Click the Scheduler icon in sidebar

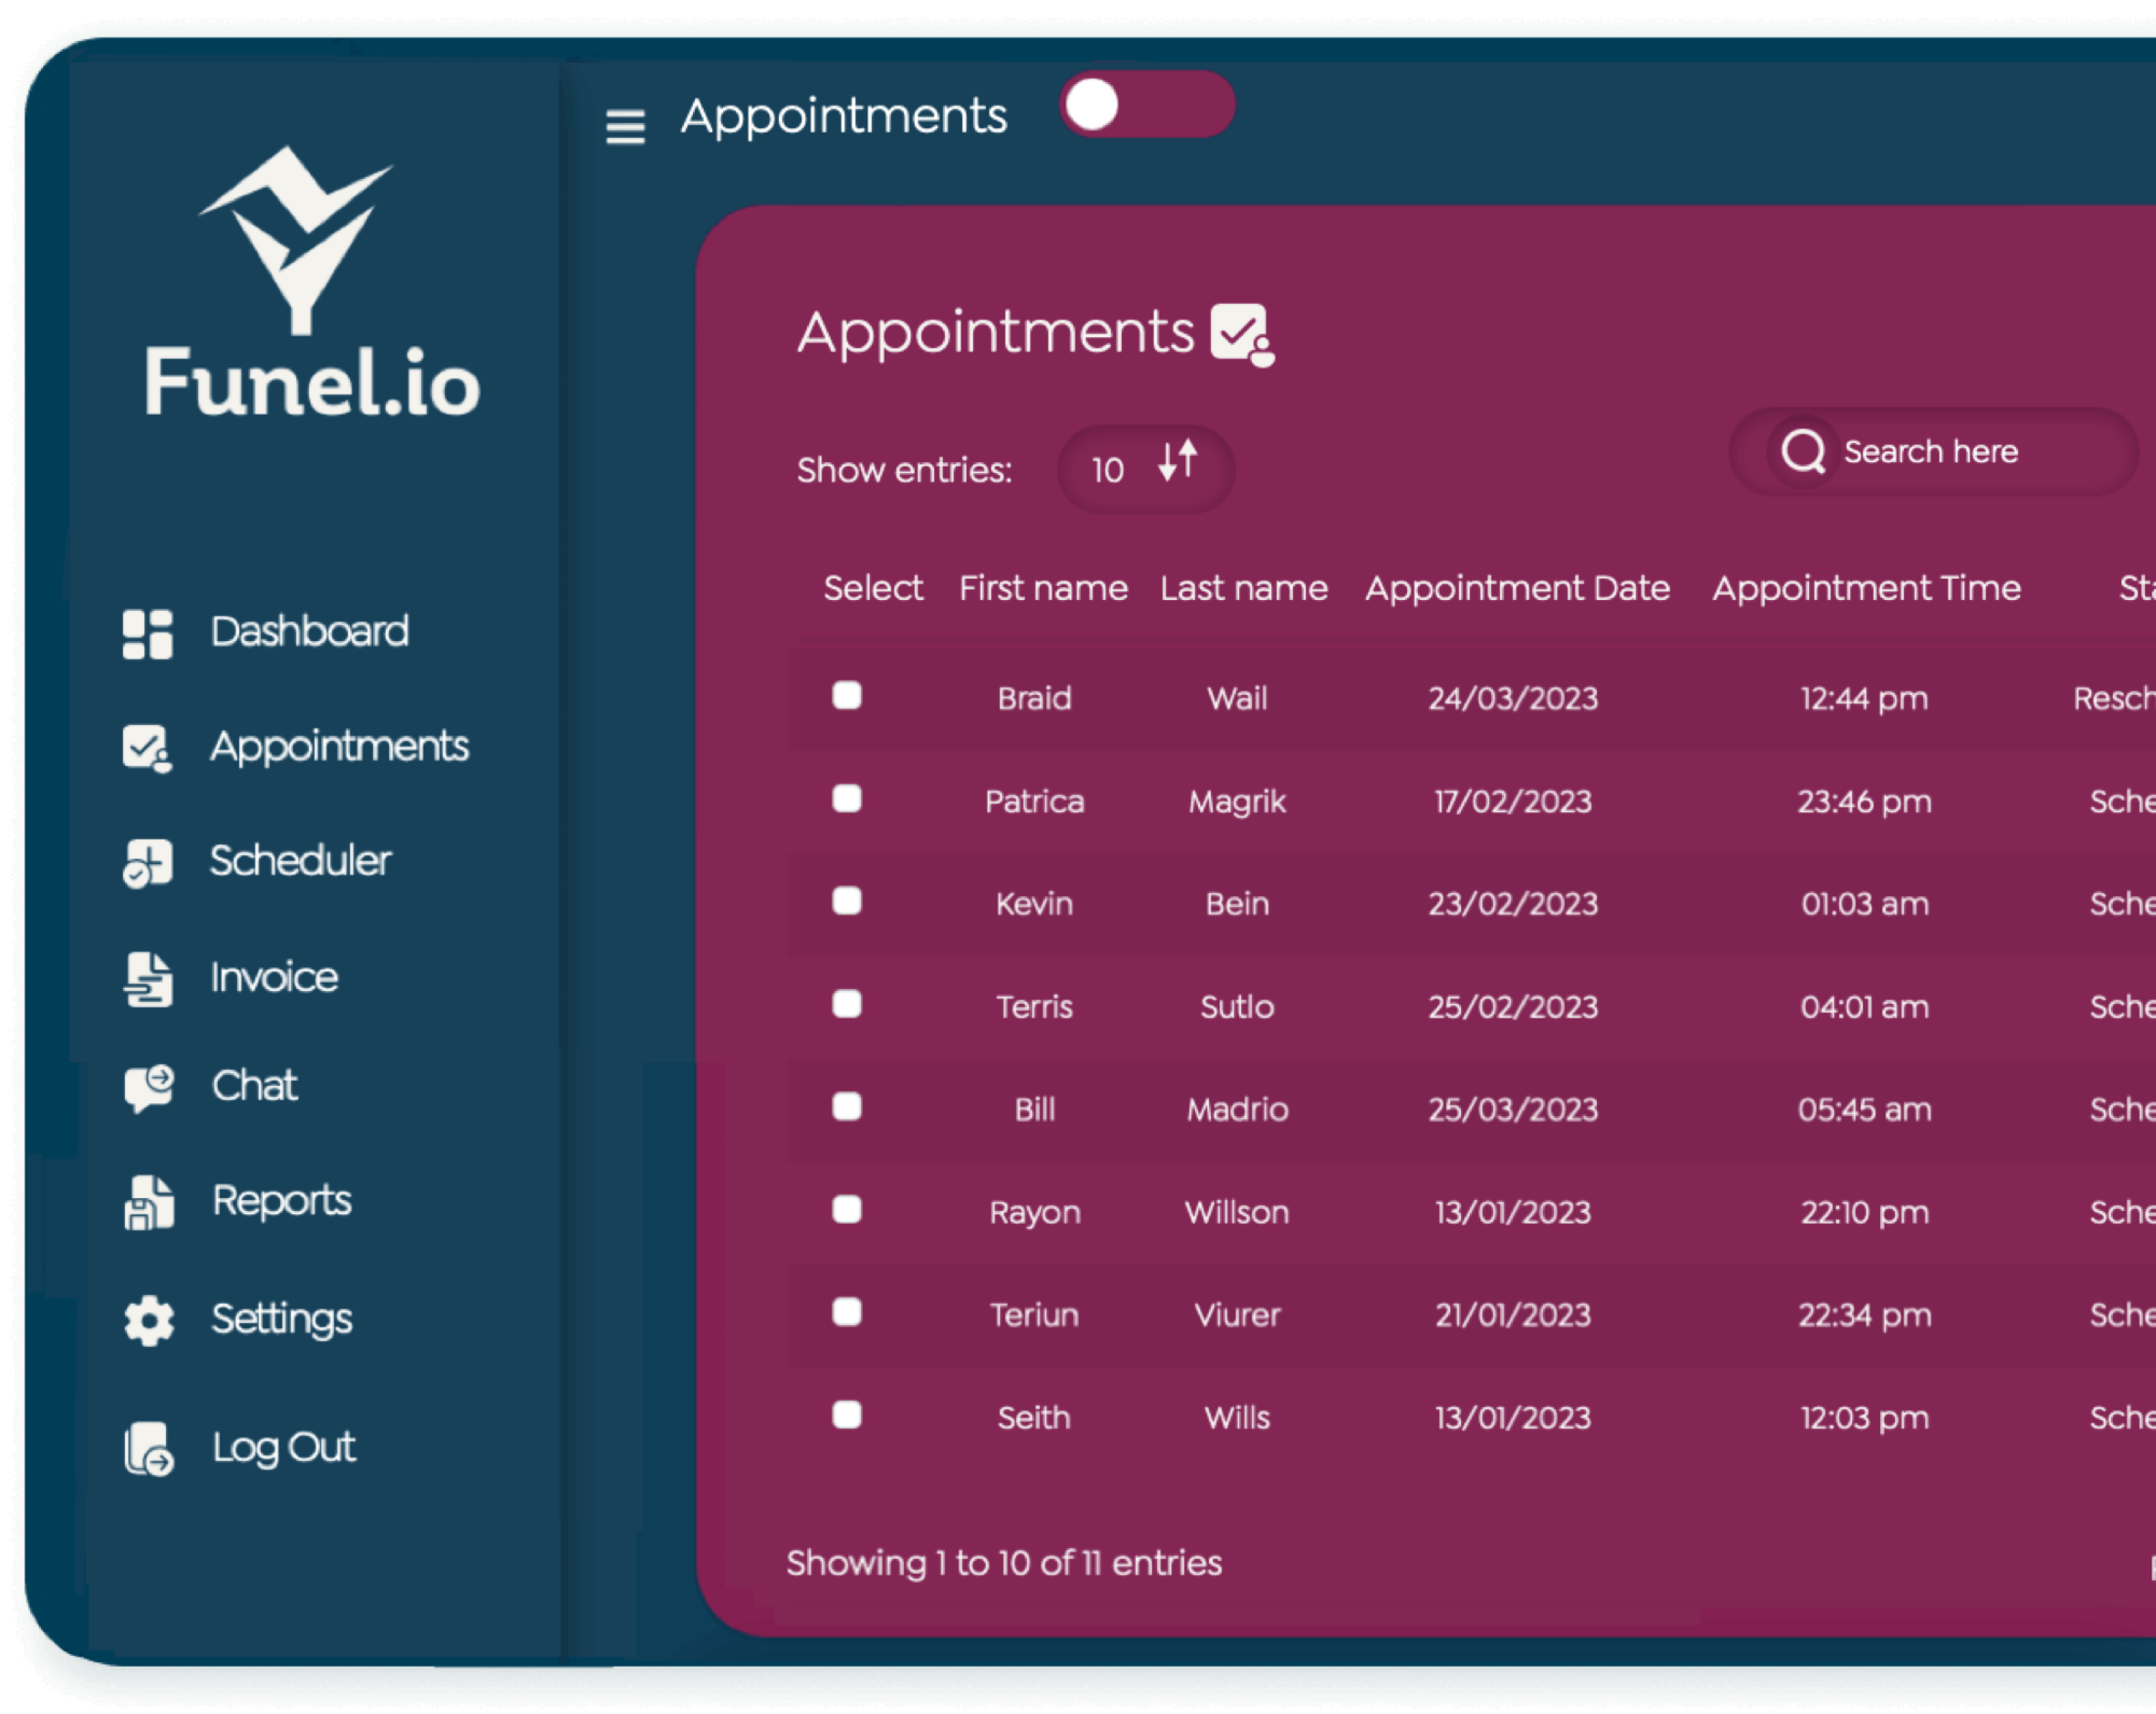[x=149, y=858]
